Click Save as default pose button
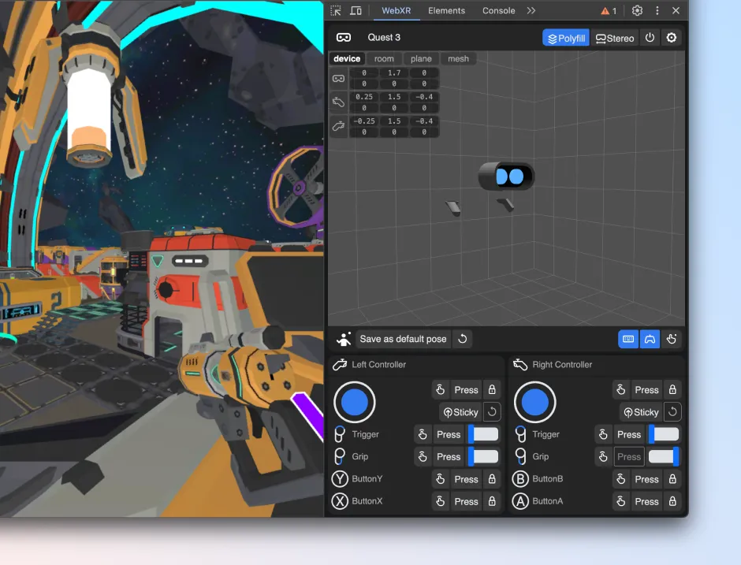This screenshot has width=741, height=565. point(403,339)
